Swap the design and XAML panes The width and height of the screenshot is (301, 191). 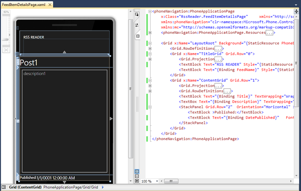tap(137, 25)
